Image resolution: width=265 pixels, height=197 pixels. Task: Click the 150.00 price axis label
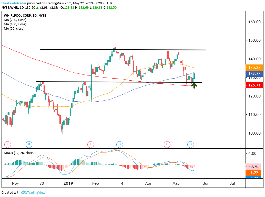254,40
